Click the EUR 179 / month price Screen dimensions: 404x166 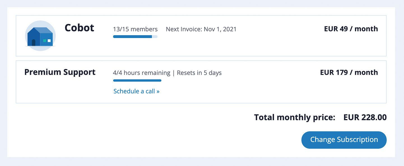pyautogui.click(x=349, y=72)
